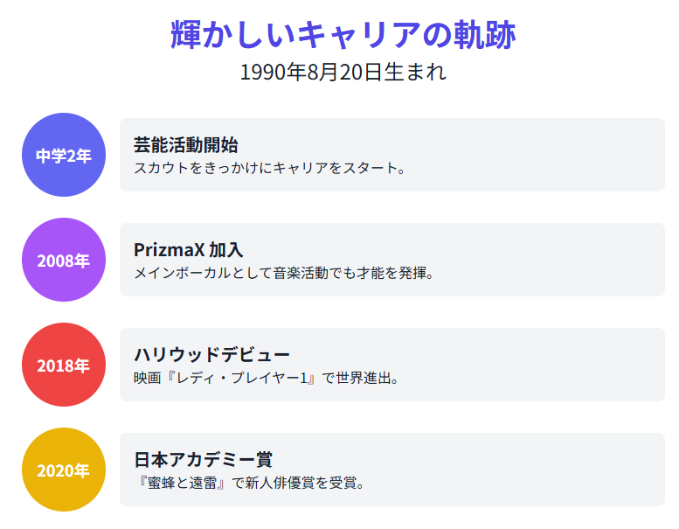Open the PrizmaX 加入 heading
The image size is (679, 529).
pos(188,249)
